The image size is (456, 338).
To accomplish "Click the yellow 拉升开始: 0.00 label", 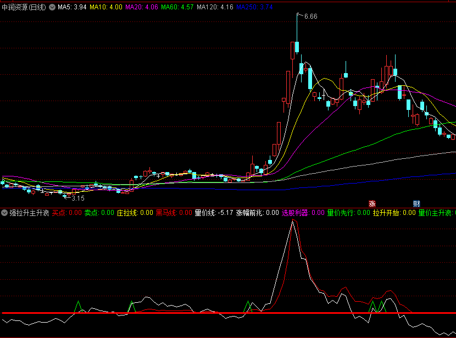I will (394, 213).
